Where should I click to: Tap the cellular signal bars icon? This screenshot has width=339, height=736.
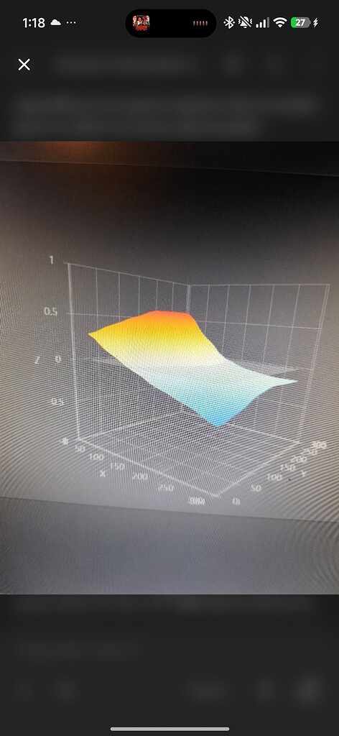[x=263, y=22]
